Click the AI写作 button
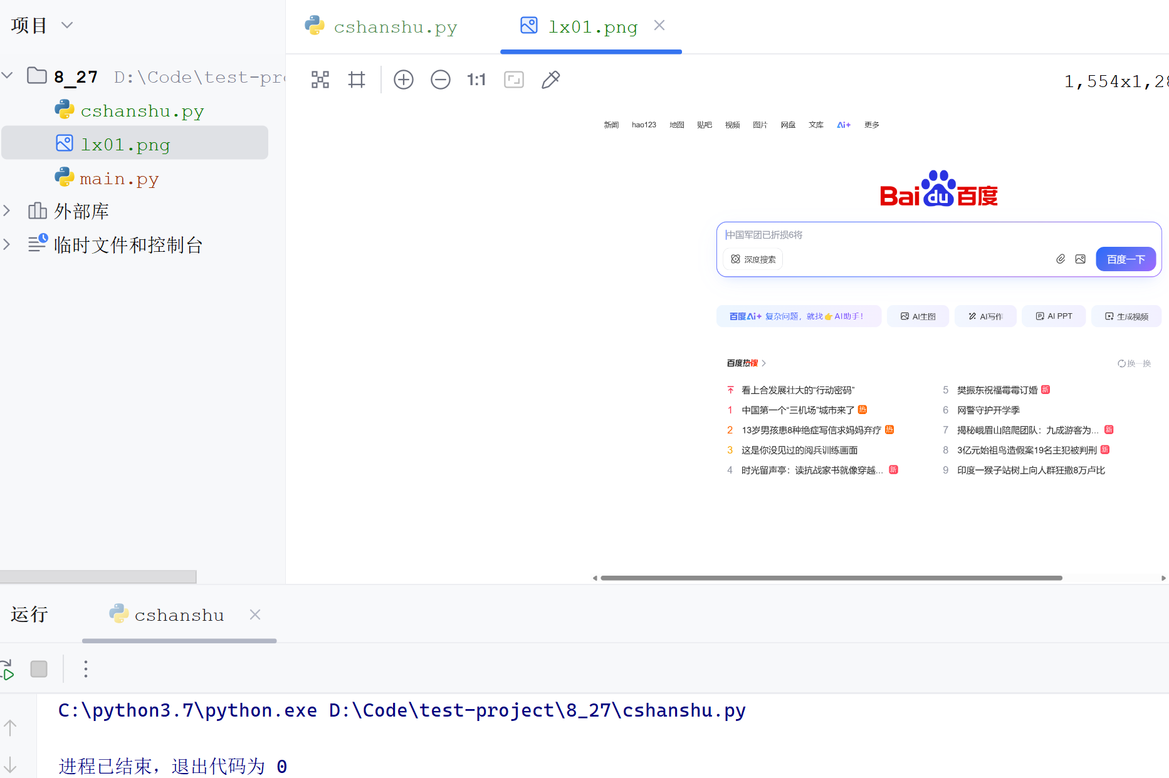The height and width of the screenshot is (778, 1169). [985, 316]
